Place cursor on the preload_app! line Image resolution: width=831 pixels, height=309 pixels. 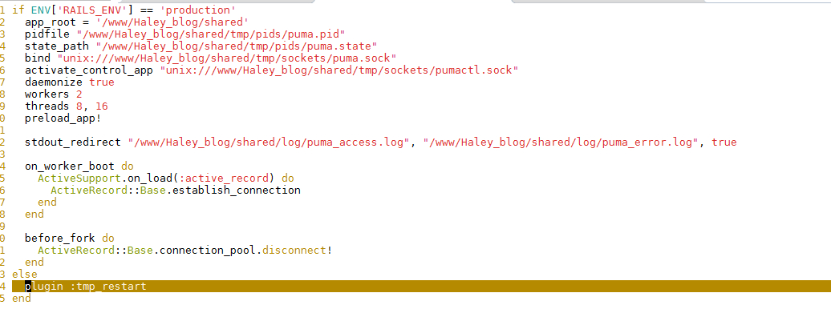point(63,118)
